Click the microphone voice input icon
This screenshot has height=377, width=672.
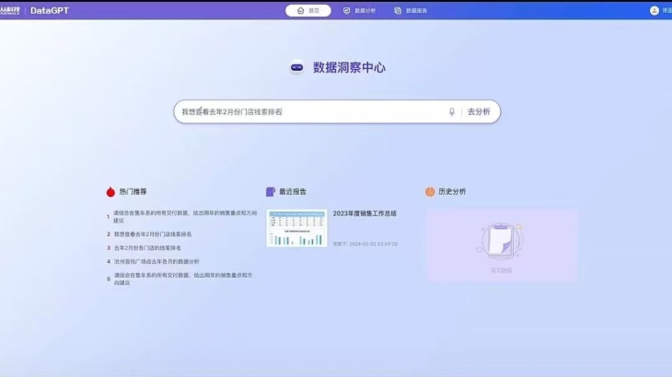452,111
